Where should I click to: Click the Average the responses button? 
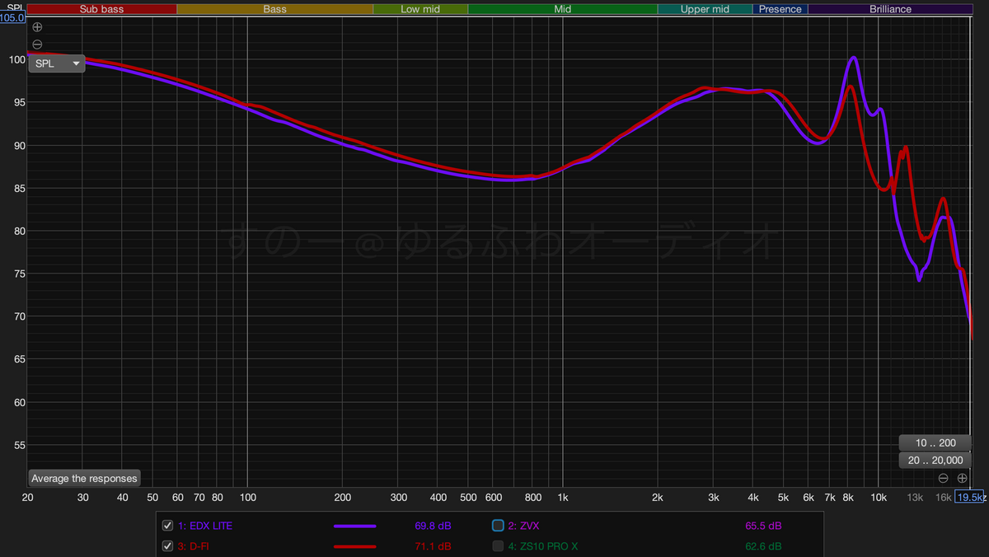coord(84,478)
